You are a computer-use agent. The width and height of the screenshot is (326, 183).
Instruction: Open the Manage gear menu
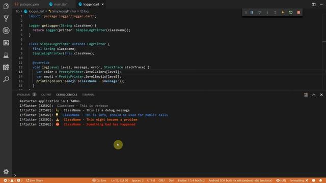[x=6, y=172]
